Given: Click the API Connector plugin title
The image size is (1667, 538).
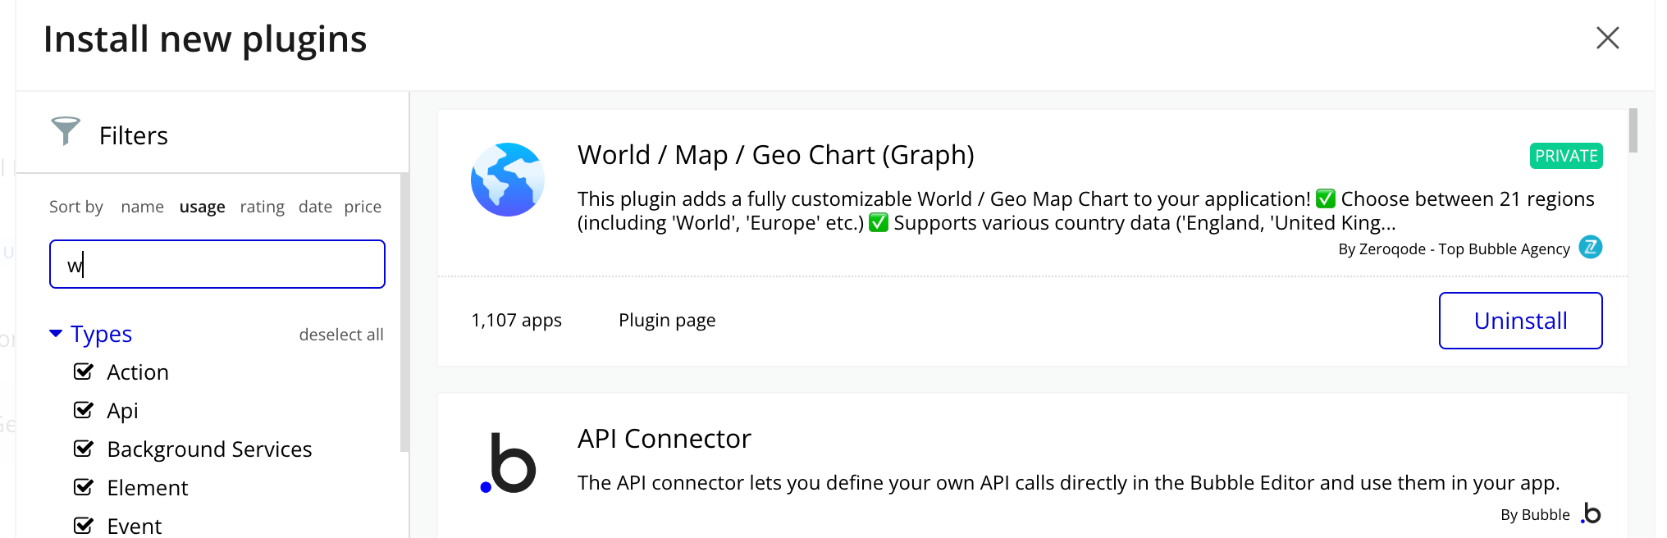Looking at the screenshot, I should point(664,439).
